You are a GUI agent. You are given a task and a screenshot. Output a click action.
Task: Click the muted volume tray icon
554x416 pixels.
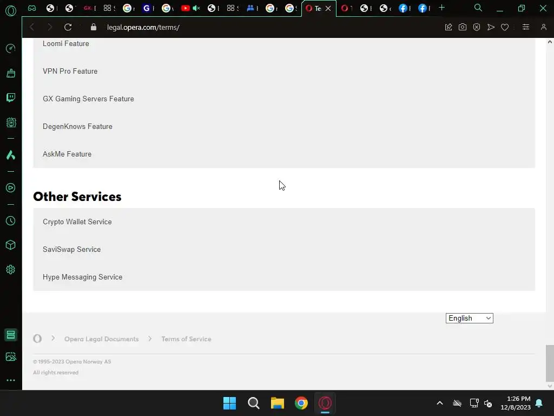[x=488, y=403]
